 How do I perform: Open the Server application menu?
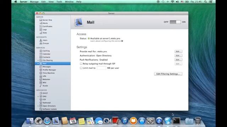(x=24, y=2)
